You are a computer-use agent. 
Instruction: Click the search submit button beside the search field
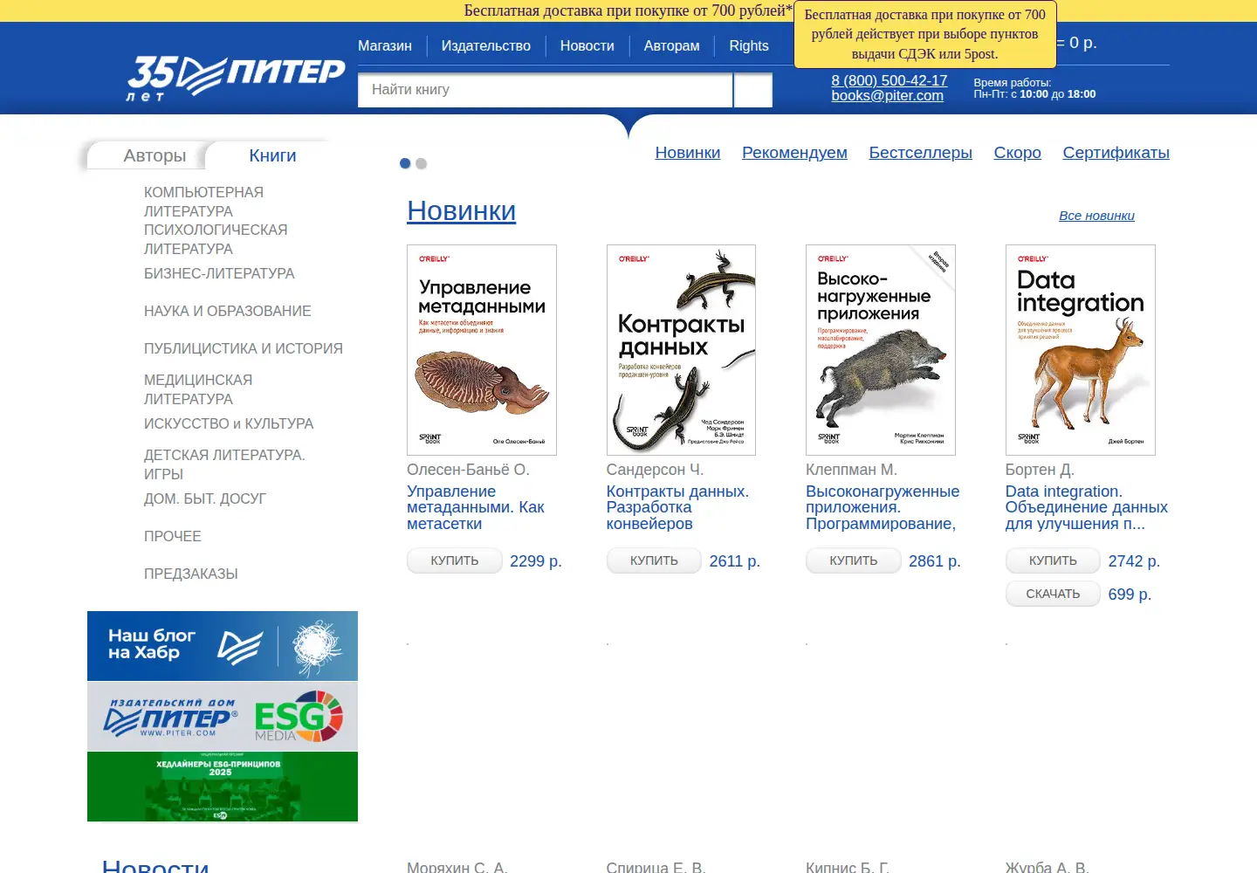[753, 90]
